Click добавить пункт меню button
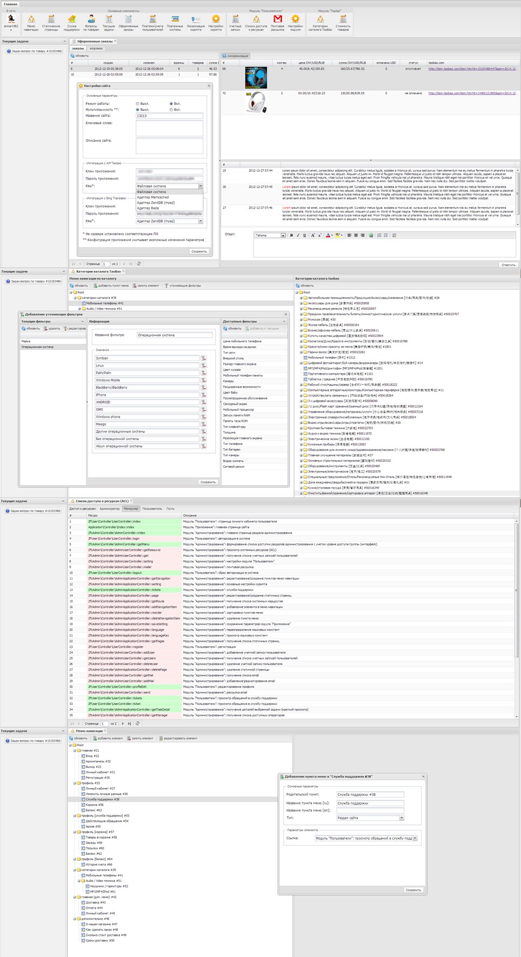 point(111,285)
